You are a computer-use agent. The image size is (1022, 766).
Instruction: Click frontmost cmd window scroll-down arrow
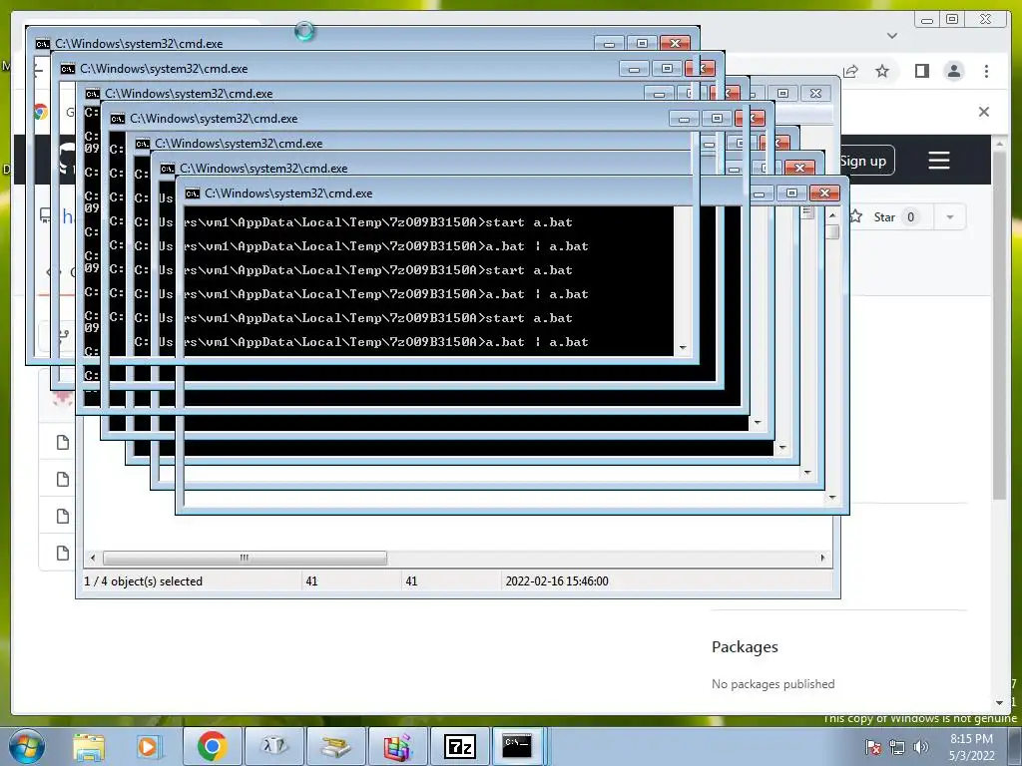(832, 498)
